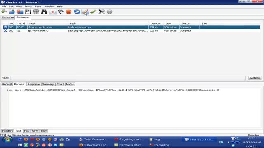
Task: Click the X icon of the GET row
Action: (5, 31)
